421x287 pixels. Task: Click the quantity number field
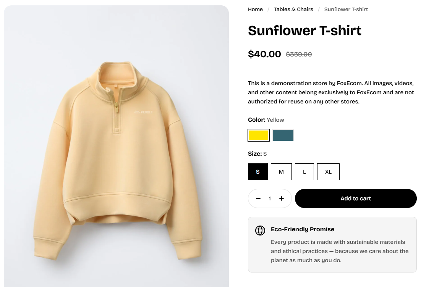(x=270, y=198)
